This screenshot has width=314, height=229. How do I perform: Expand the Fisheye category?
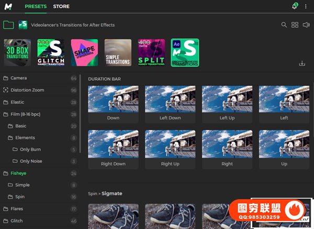tap(20, 173)
